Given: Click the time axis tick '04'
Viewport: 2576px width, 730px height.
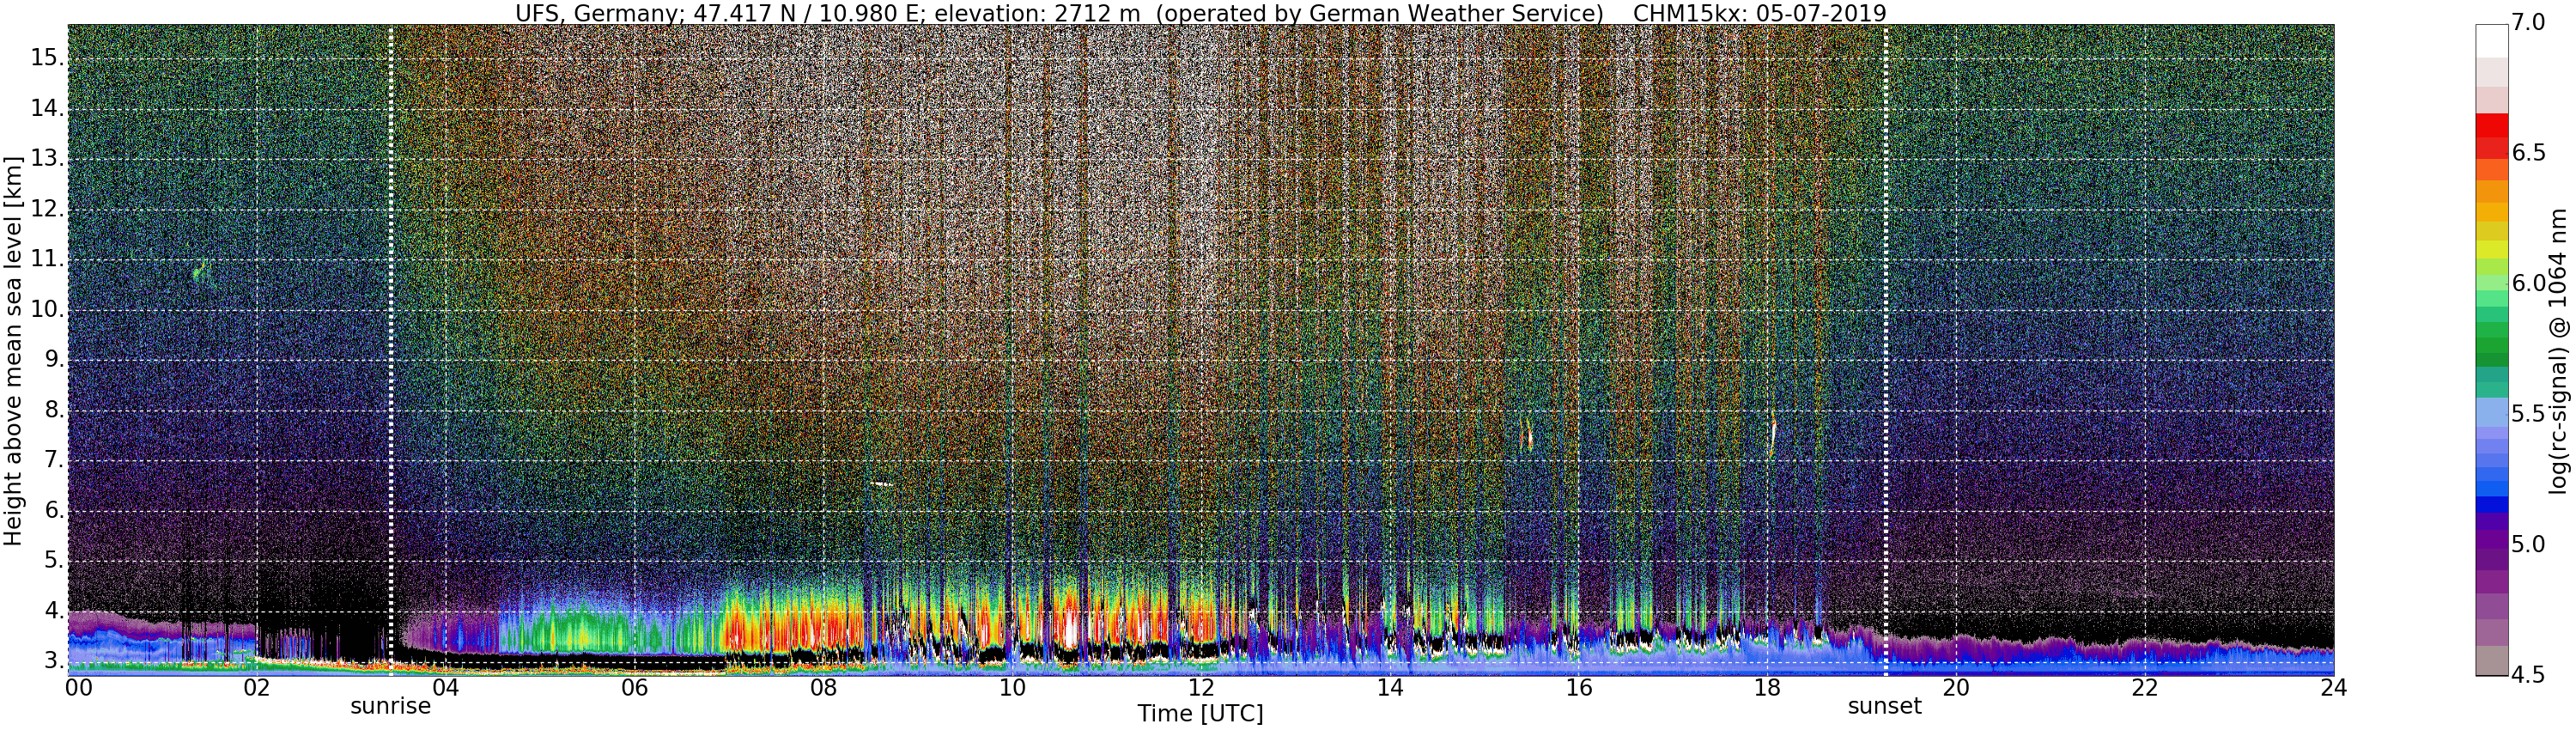Looking at the screenshot, I should (445, 688).
